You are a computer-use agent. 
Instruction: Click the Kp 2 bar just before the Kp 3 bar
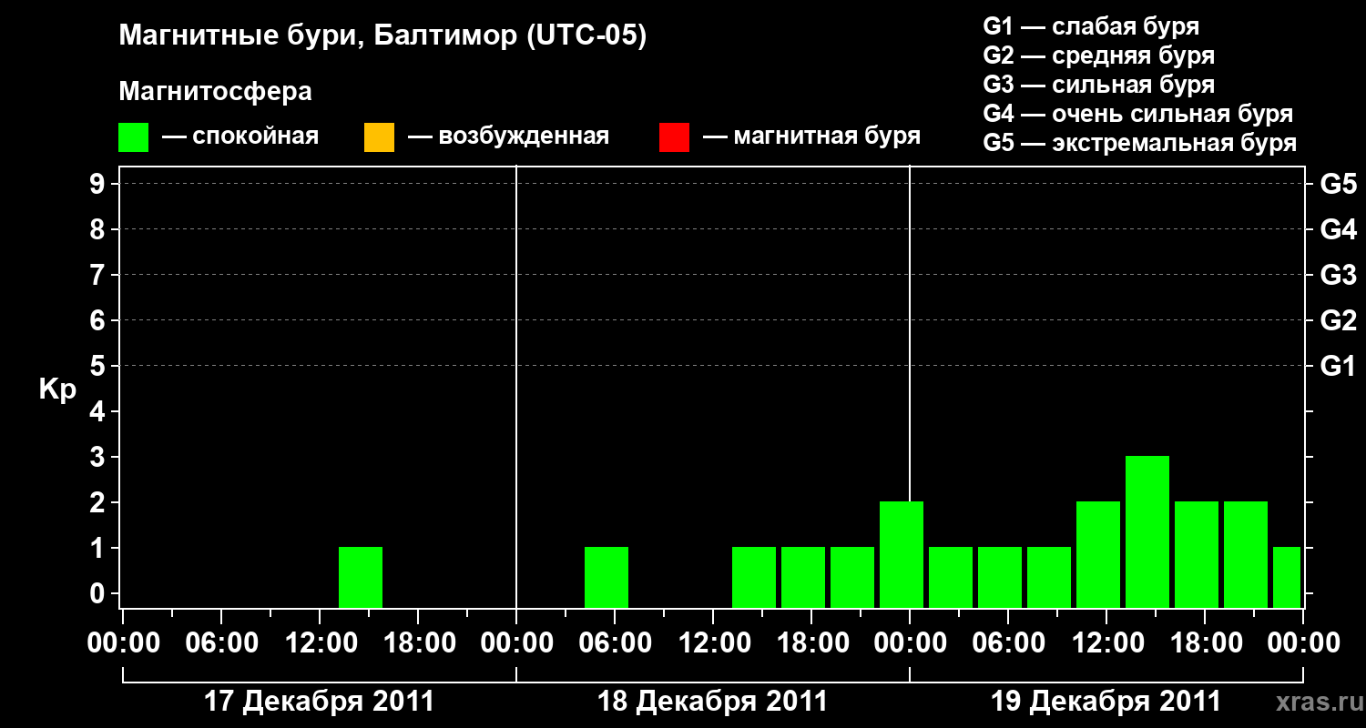(x=1098, y=555)
